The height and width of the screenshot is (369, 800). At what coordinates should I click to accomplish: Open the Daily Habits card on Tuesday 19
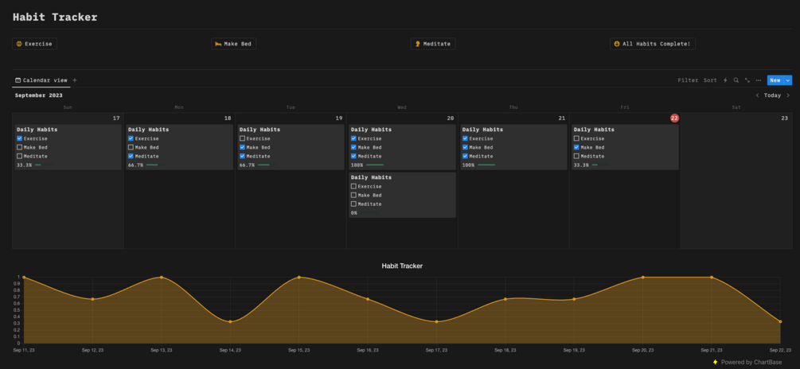[291, 147]
